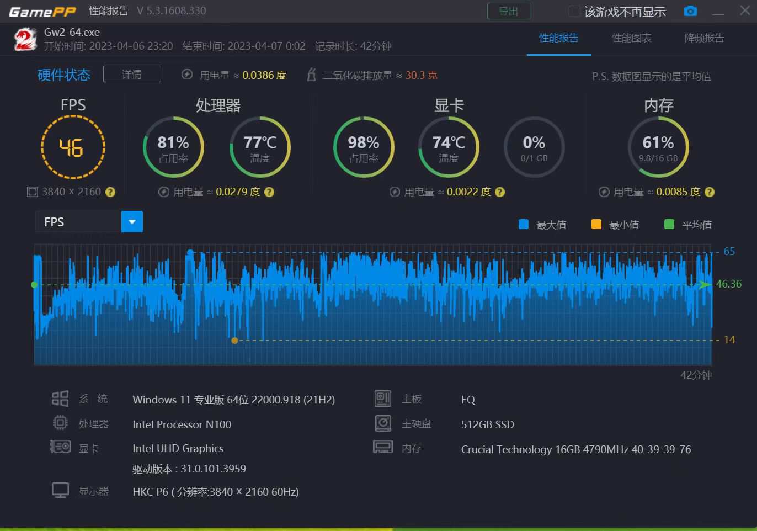Click the minimum FPS marker dot on chart
The height and width of the screenshot is (531, 757).
coord(234,341)
